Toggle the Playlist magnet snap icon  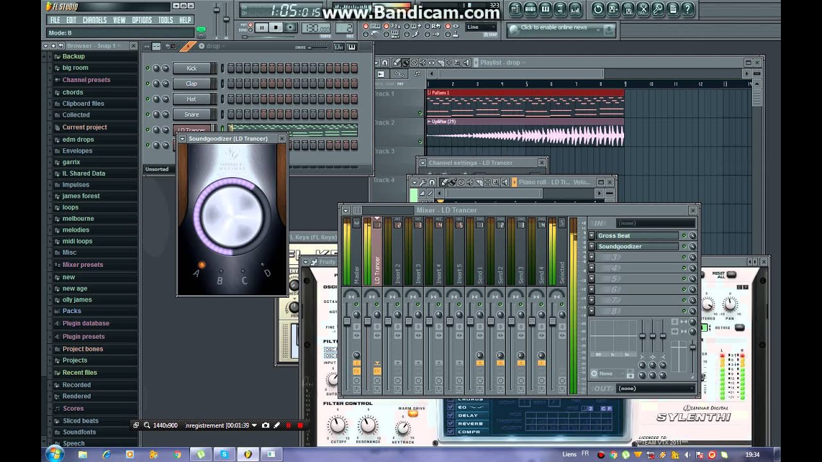[385, 63]
